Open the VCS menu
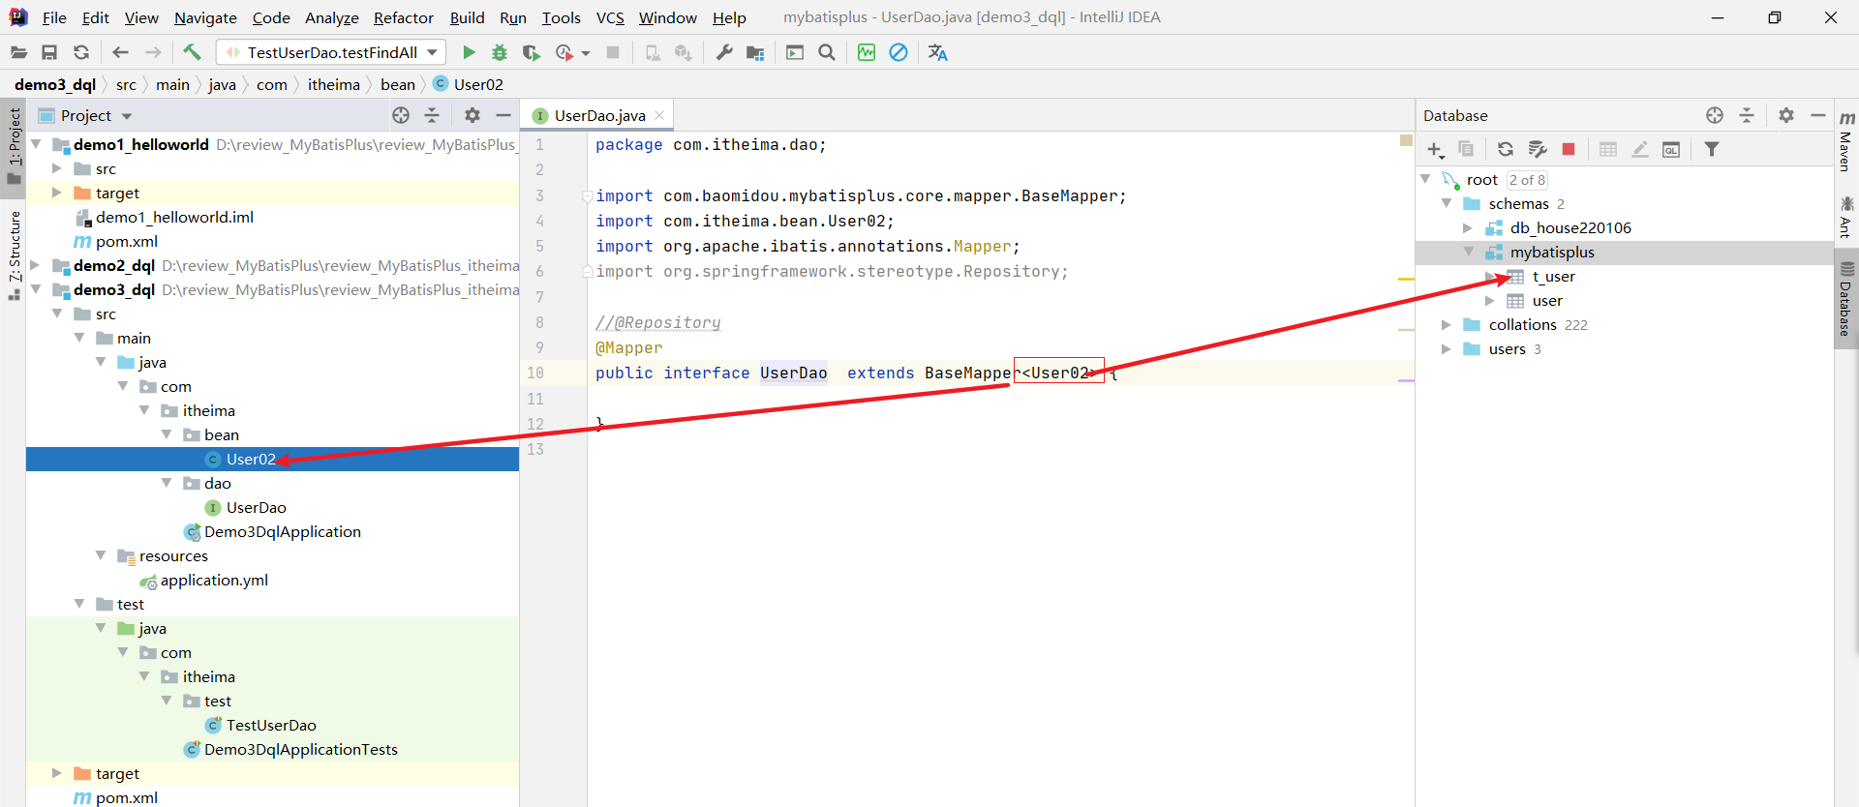 pos(610,17)
